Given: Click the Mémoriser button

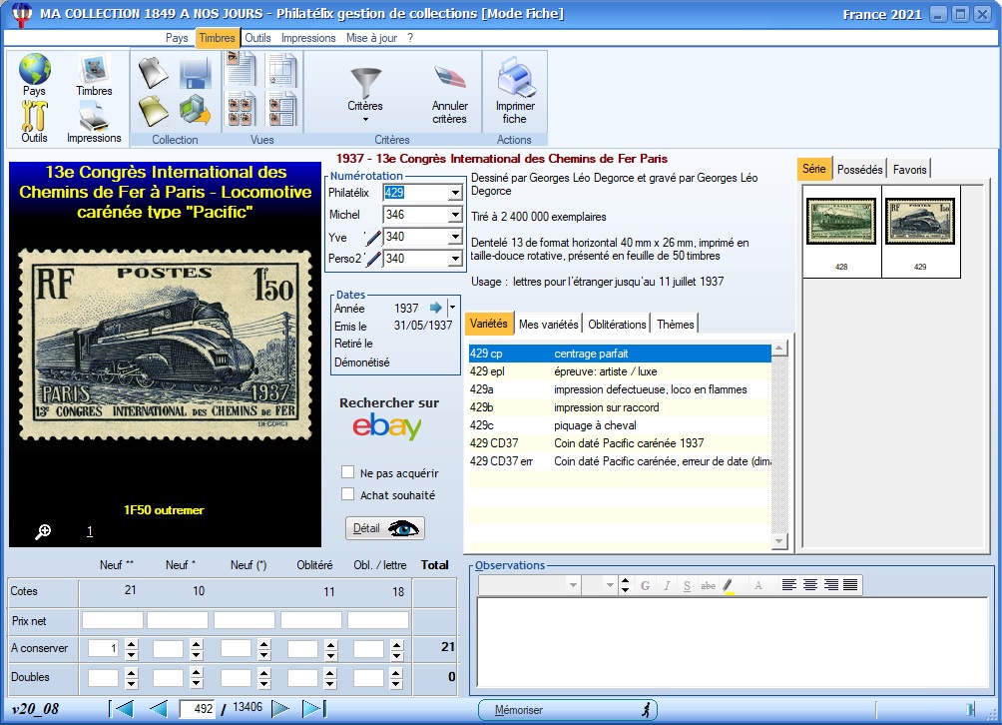Looking at the screenshot, I should pos(568,710).
